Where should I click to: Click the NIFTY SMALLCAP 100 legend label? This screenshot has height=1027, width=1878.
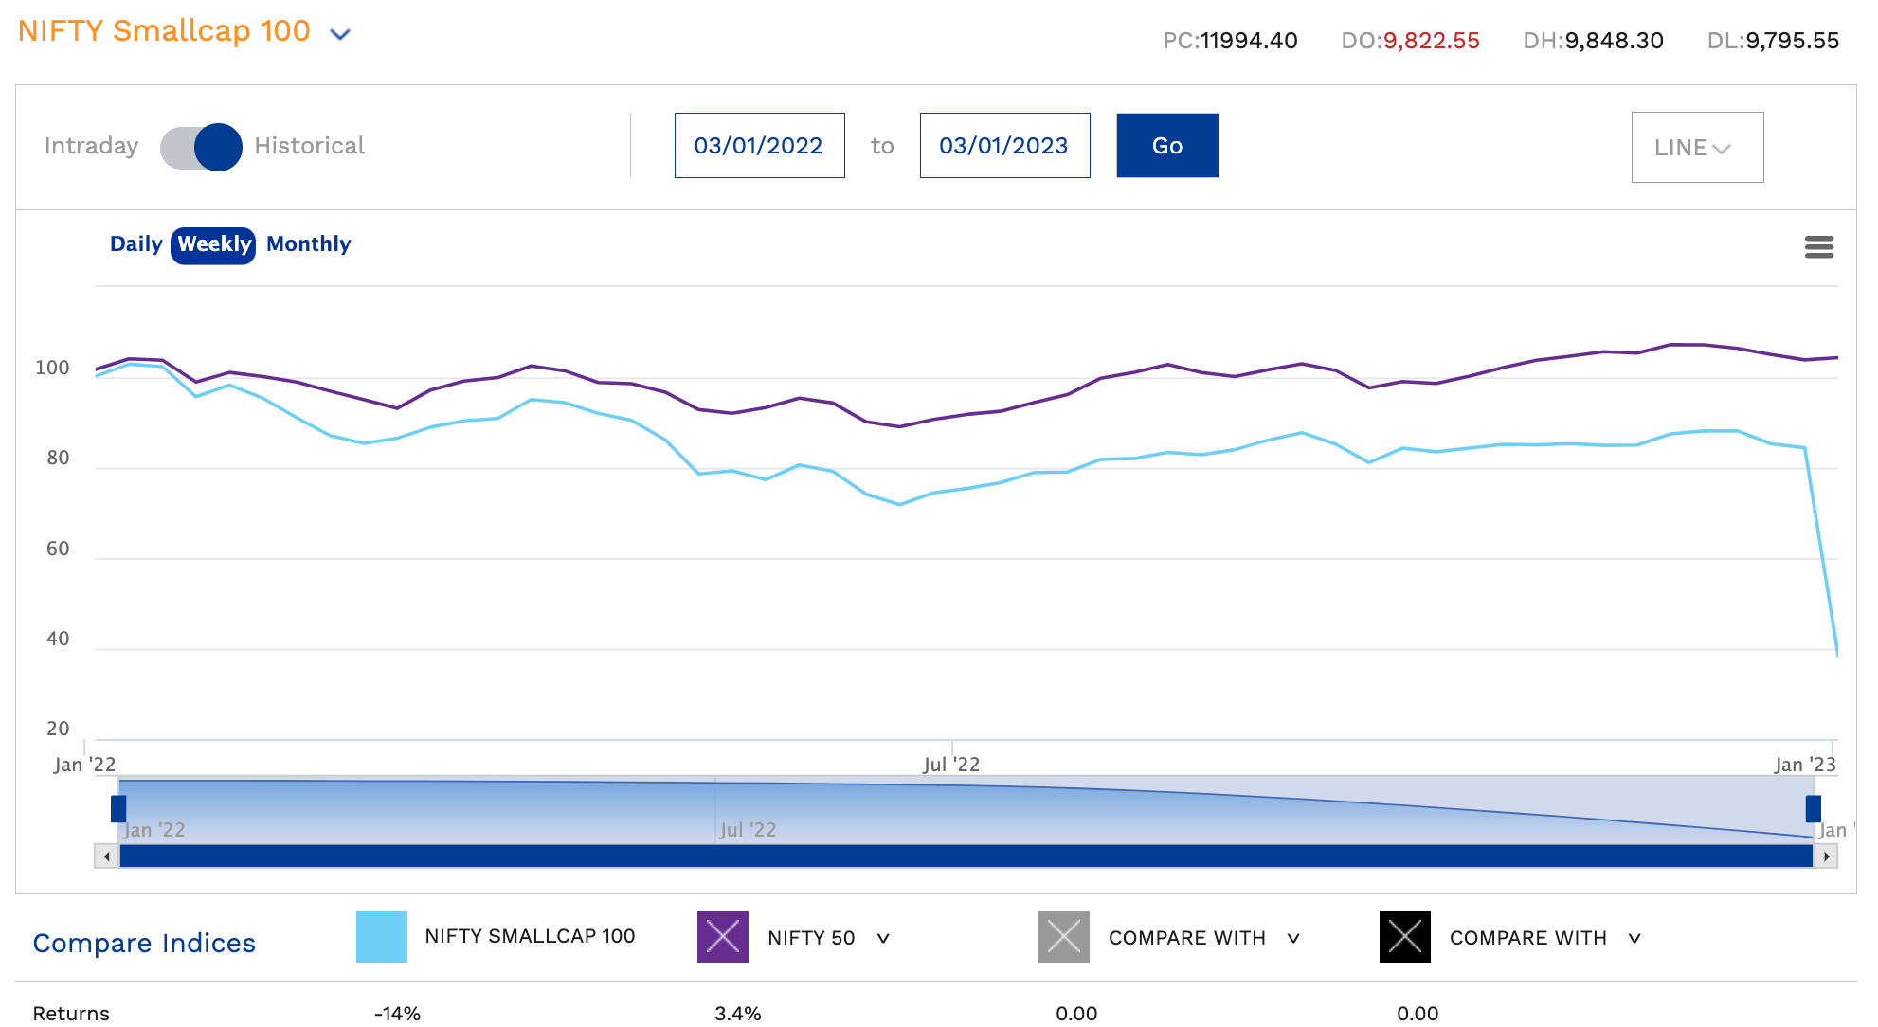tap(530, 936)
